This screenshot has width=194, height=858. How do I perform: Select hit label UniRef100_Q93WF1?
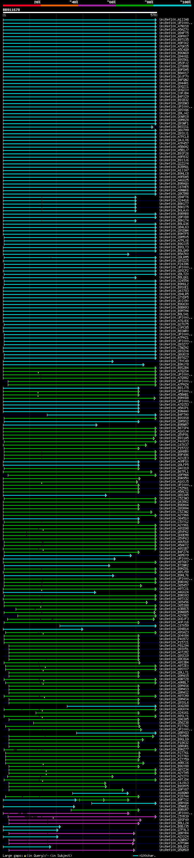point(174,123)
